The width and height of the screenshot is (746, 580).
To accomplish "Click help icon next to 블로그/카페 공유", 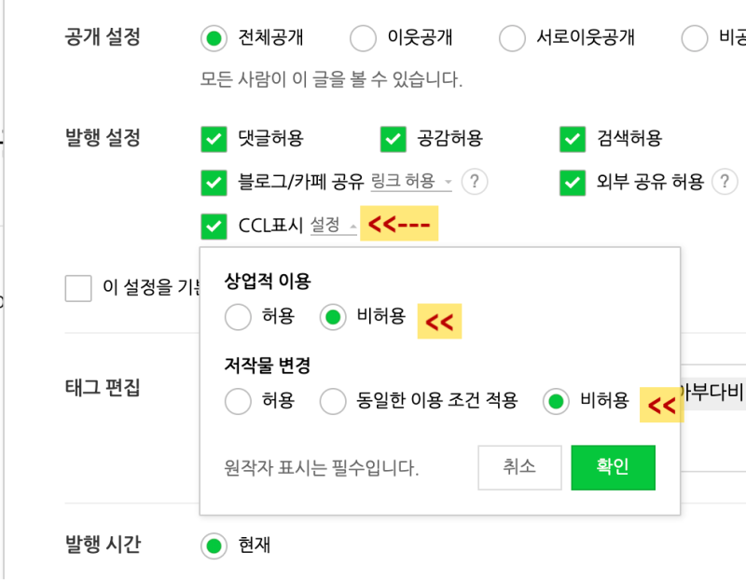I will pos(476,182).
